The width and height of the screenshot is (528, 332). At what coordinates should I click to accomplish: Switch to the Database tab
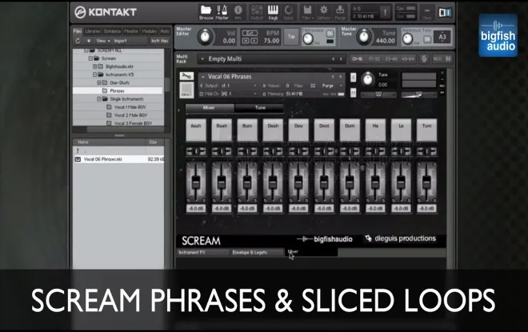pos(112,31)
